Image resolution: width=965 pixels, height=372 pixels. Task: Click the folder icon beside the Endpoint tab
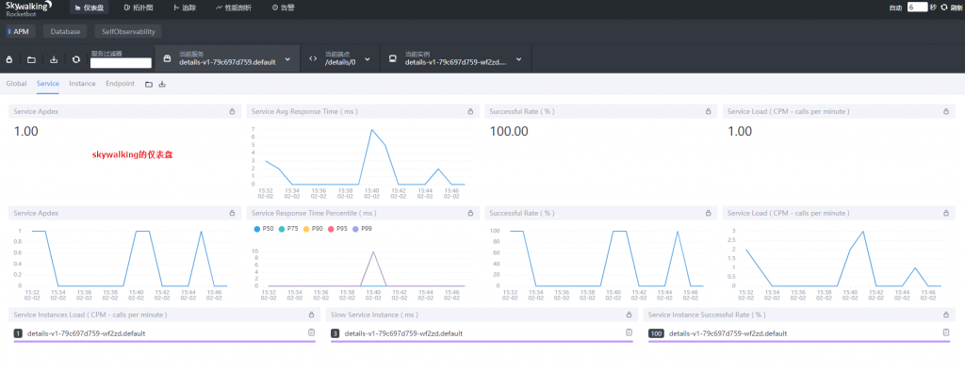(x=148, y=84)
